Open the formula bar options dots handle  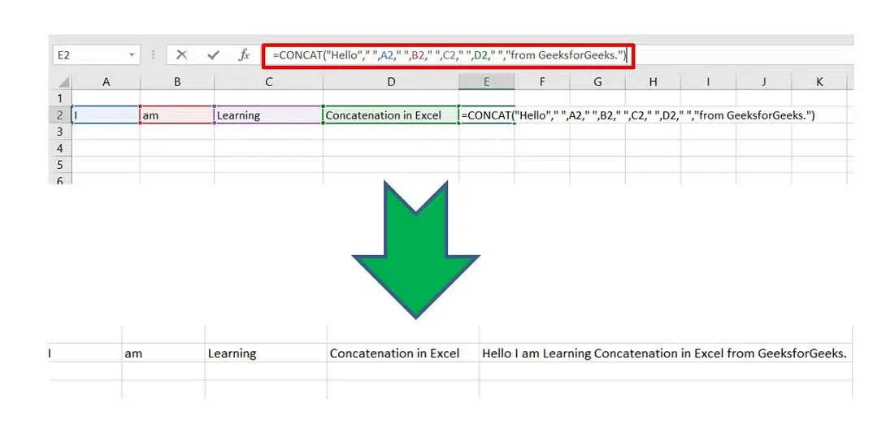pos(153,54)
